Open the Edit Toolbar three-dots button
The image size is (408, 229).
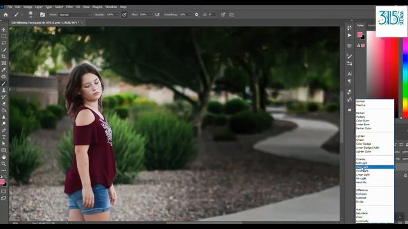click(4, 170)
